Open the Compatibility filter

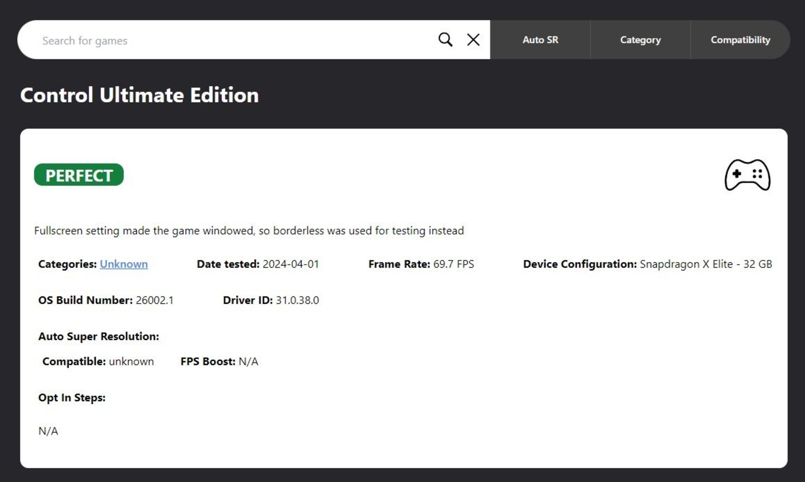[x=740, y=40]
